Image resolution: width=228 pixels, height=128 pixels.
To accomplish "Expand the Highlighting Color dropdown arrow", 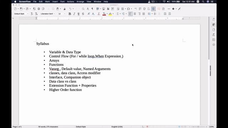I will (x=113, y=14).
